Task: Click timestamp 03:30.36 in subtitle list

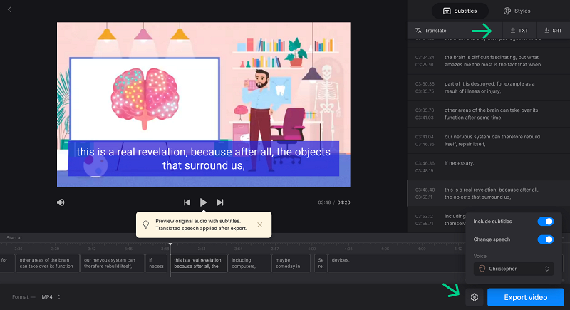Action: [425, 84]
